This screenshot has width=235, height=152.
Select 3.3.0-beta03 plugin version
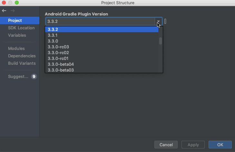102,70
